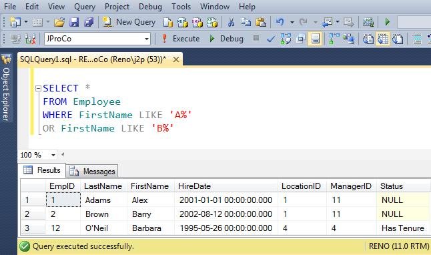Viewport: 431px width, 255px height.
Task: Open the Edit menu
Action: pyautogui.click(x=32, y=6)
